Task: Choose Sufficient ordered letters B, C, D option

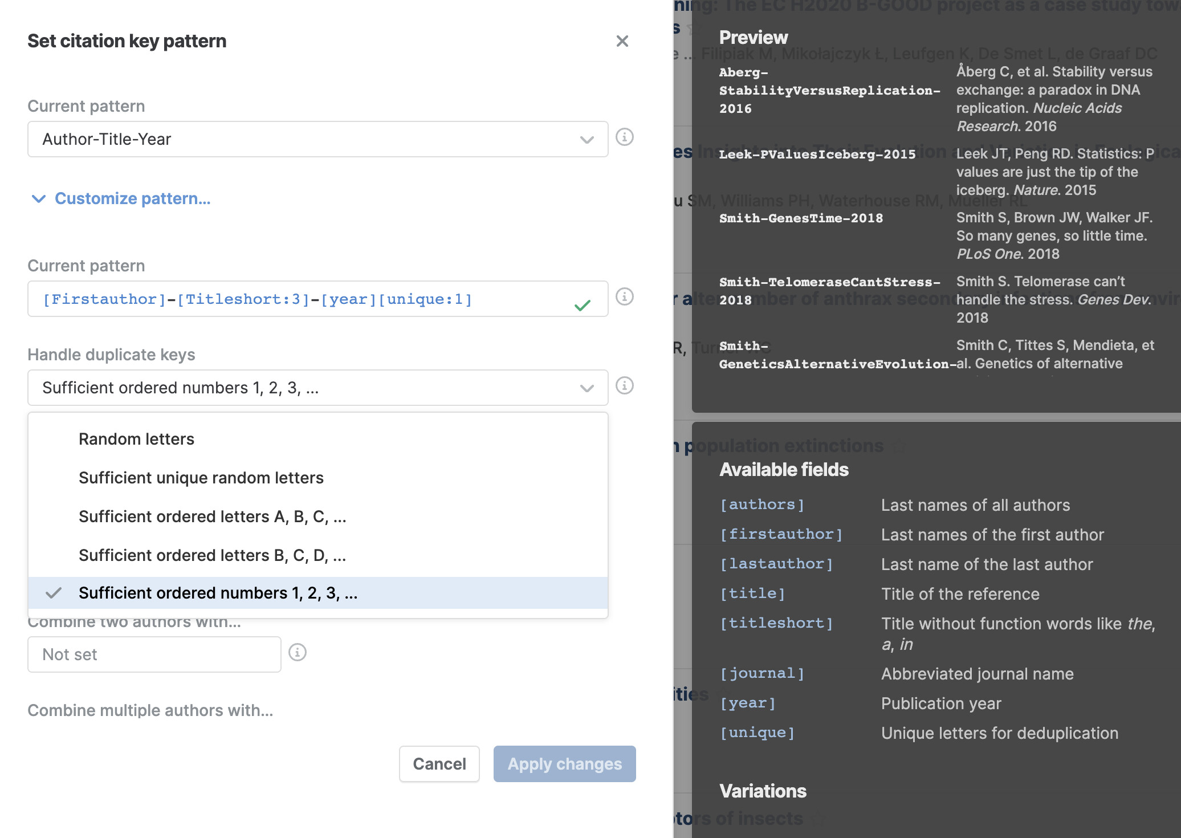Action: coord(317,555)
